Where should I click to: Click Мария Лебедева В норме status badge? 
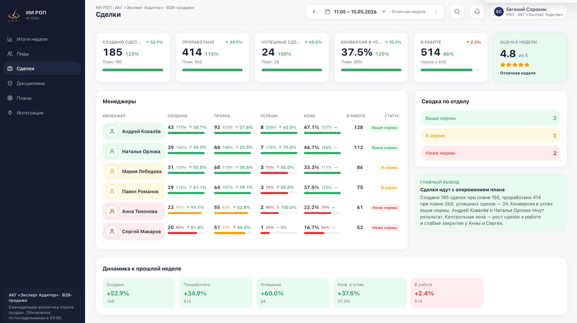tap(389, 168)
